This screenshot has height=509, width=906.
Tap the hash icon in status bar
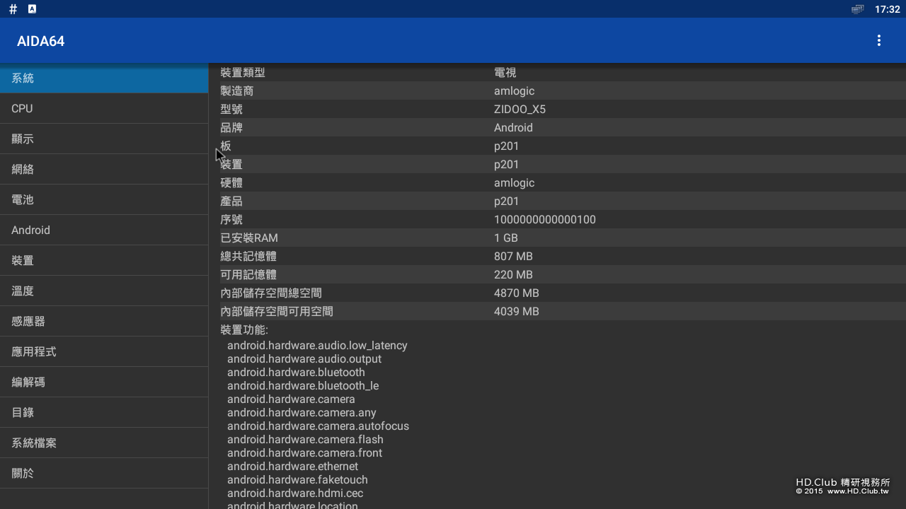13,9
